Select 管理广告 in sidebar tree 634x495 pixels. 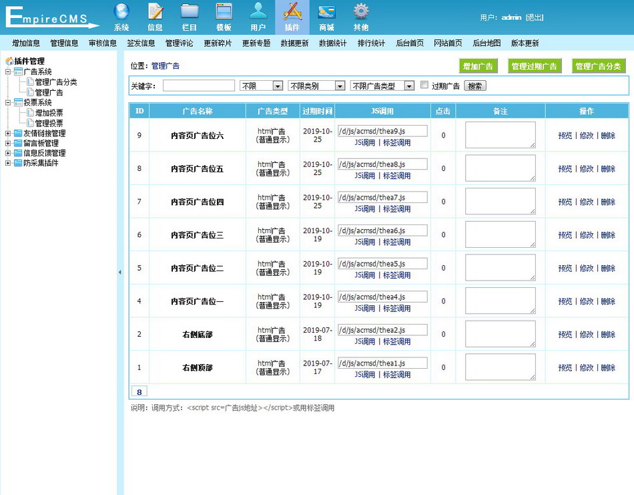(49, 92)
